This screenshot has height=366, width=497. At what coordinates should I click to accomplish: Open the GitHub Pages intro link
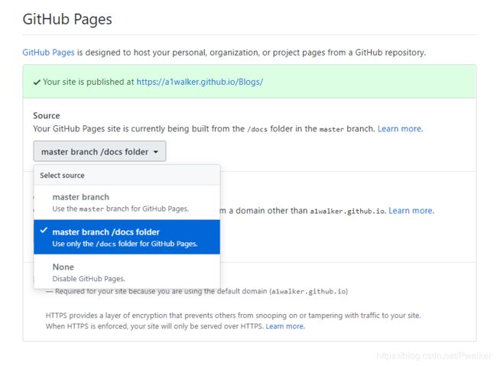pyautogui.click(x=48, y=52)
